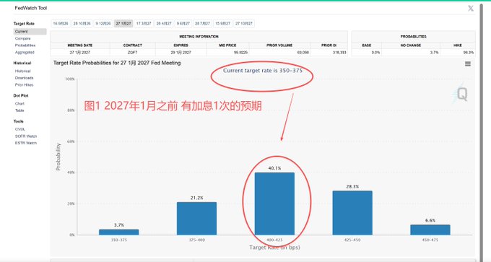
Task: Click the 318,393 prior OI value
Action: pyautogui.click(x=339, y=53)
